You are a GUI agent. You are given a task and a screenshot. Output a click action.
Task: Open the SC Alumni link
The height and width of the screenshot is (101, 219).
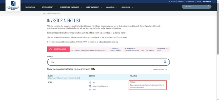[x=172, y=2]
